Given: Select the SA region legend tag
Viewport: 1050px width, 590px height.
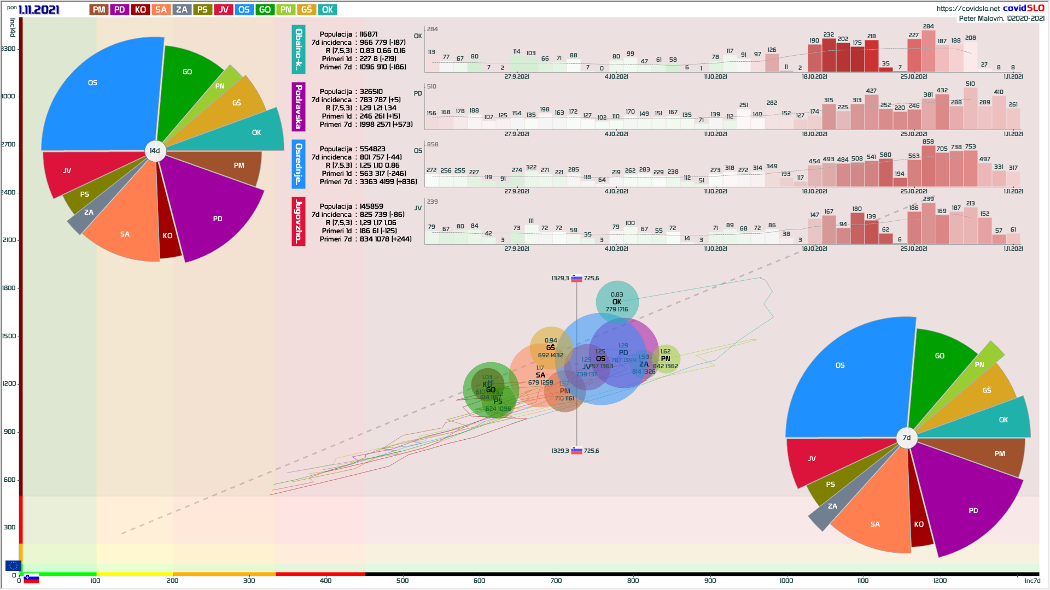Looking at the screenshot, I should tap(161, 10).
